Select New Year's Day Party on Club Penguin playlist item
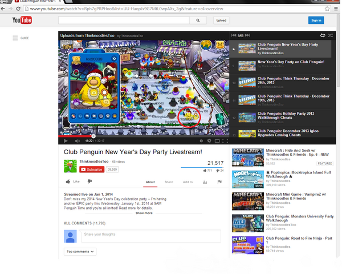 [282, 65]
